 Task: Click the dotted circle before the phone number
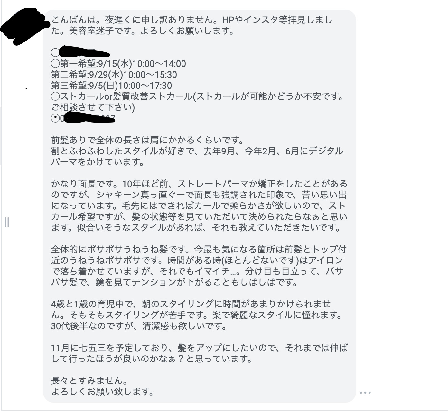[x=55, y=118]
